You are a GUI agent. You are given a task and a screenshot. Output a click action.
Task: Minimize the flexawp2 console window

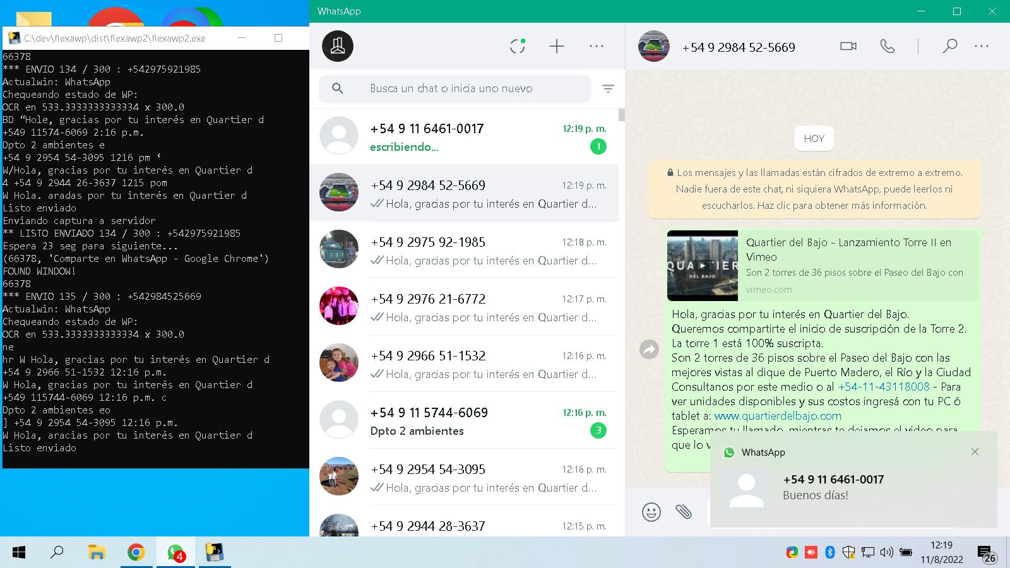click(x=242, y=38)
